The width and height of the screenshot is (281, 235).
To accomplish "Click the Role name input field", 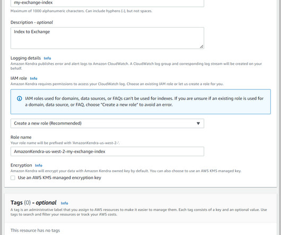I will pos(107,152).
